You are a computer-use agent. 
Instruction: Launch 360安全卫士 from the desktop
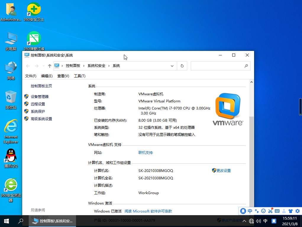[34, 12]
